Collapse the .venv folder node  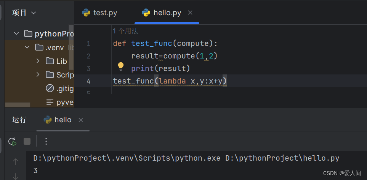[x=27, y=47]
